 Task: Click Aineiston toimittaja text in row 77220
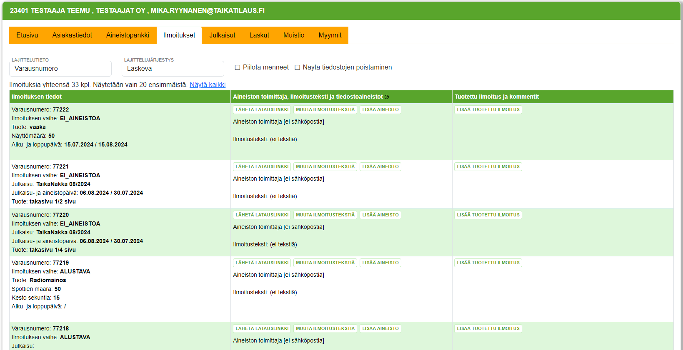click(278, 227)
